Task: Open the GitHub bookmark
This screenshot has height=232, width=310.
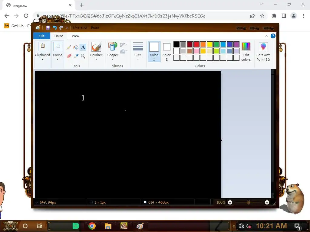Action: coord(17,26)
